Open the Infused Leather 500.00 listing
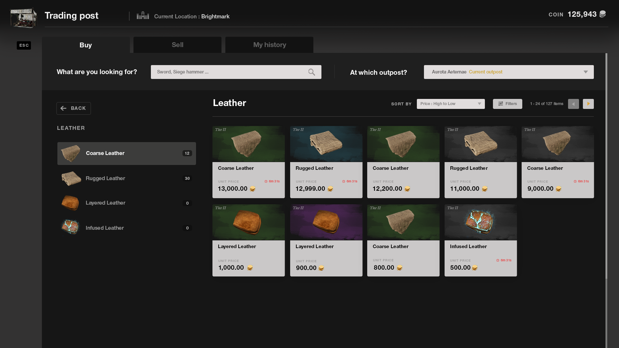619x348 pixels. click(x=480, y=240)
